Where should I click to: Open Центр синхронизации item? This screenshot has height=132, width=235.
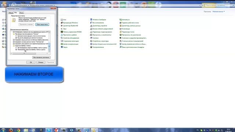point(69,44)
